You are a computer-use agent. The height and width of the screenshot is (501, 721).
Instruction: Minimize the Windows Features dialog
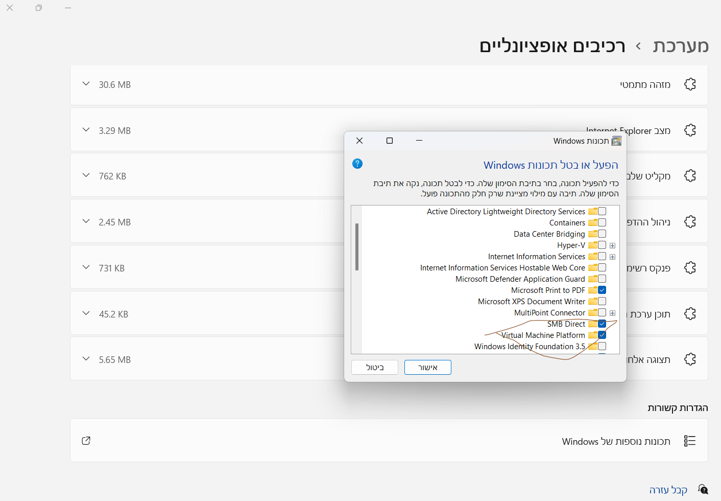click(419, 141)
